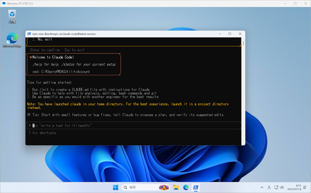Click tip line 'Run /init to create a CLAUDE.md'

88,90
